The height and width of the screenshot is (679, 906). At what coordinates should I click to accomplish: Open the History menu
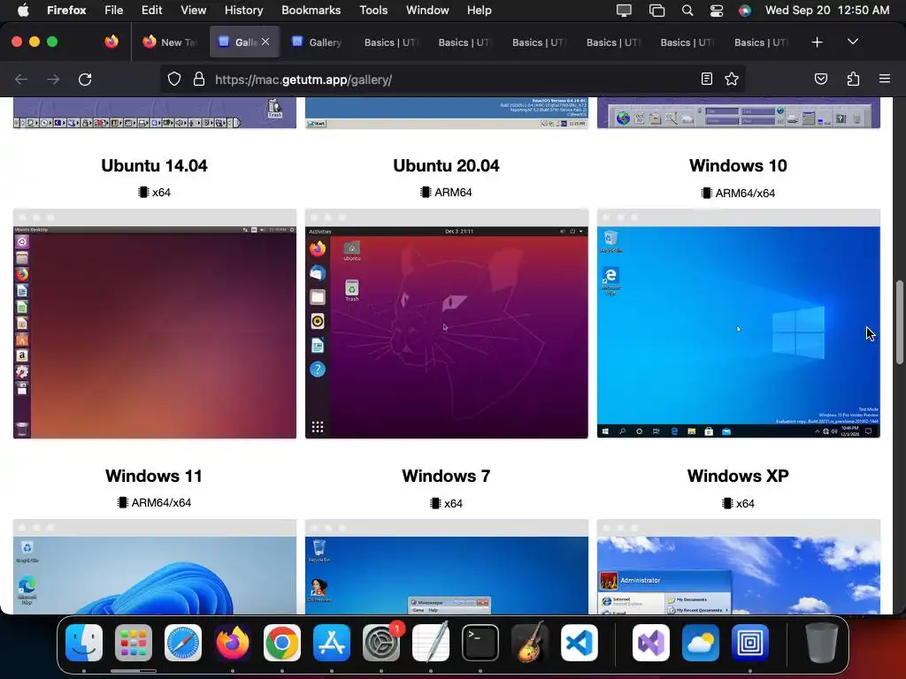tap(243, 10)
